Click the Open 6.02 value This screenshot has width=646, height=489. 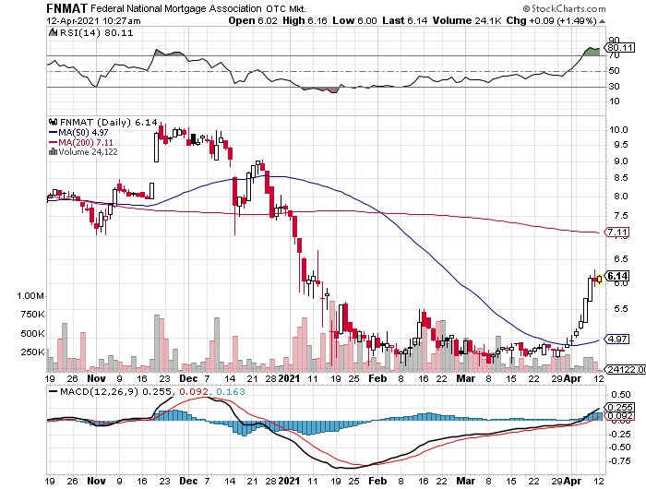[253, 20]
